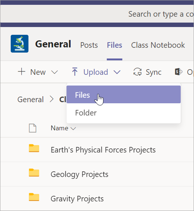Click the plus icon beside New

coord(21,71)
